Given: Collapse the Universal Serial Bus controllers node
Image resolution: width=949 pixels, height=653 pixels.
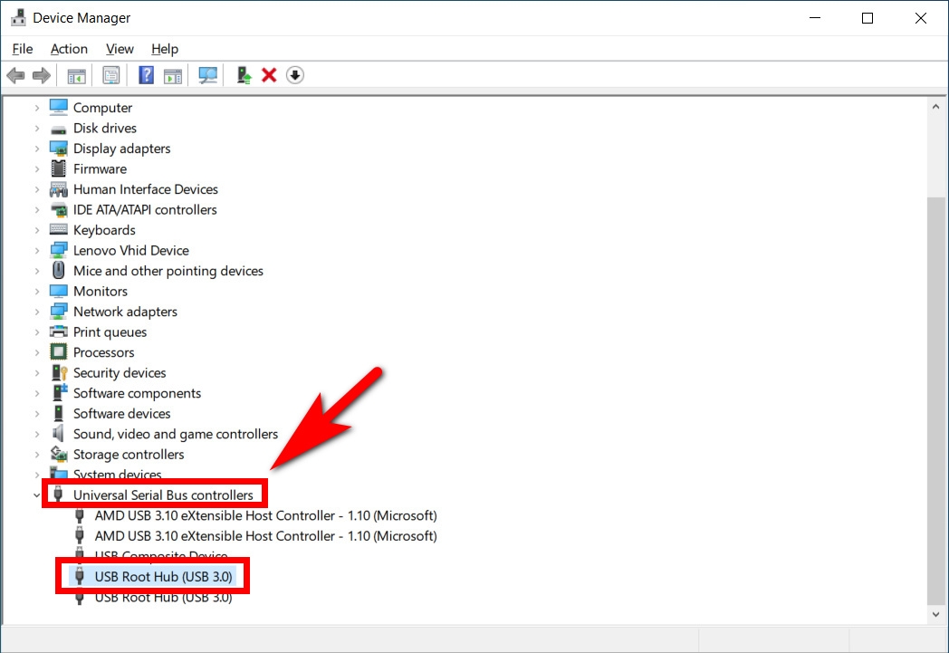Looking at the screenshot, I should coord(36,495).
